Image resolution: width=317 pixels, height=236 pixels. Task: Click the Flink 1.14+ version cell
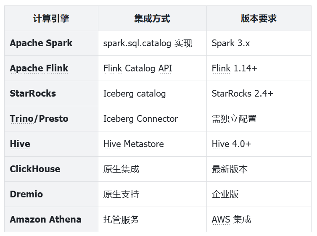point(235,68)
